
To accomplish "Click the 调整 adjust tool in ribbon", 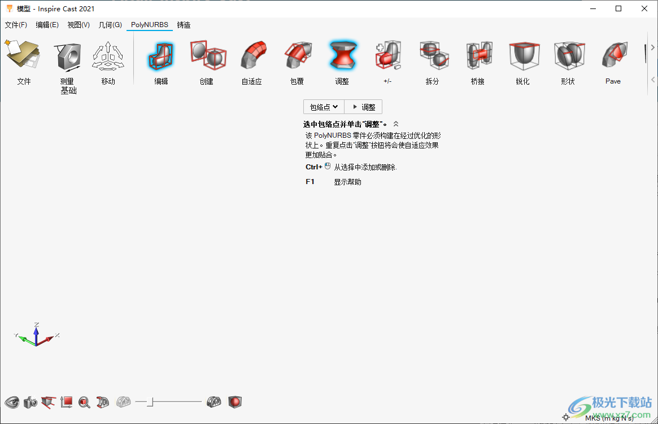I will pos(343,55).
